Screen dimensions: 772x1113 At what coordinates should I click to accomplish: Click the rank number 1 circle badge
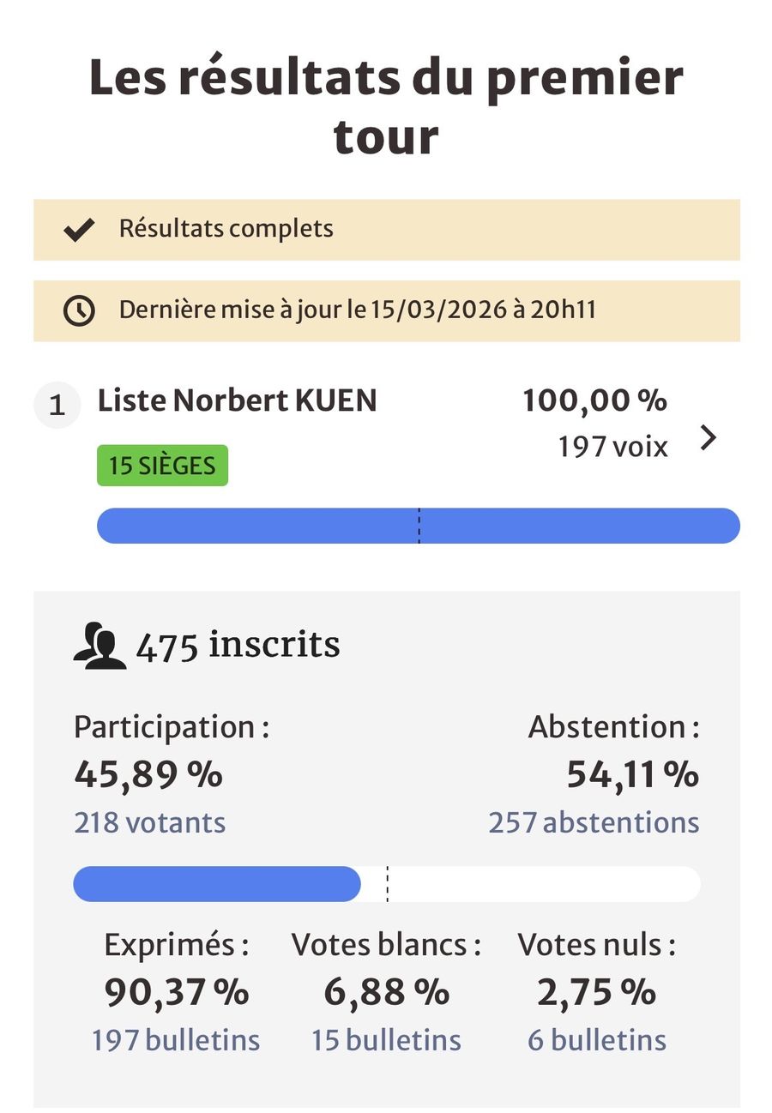click(x=57, y=405)
